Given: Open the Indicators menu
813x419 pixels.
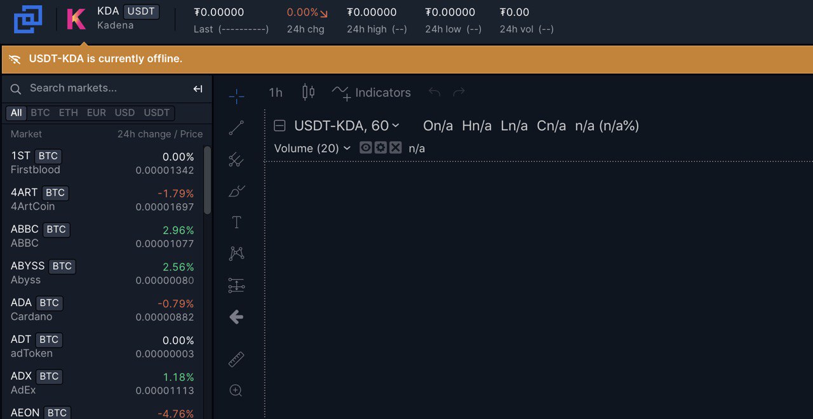Looking at the screenshot, I should tap(372, 93).
